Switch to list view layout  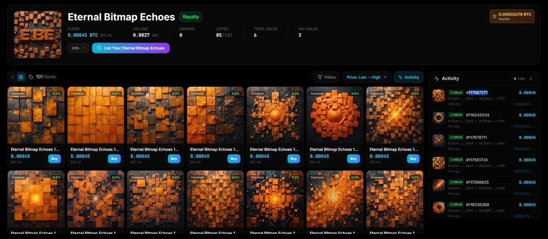tap(12, 77)
